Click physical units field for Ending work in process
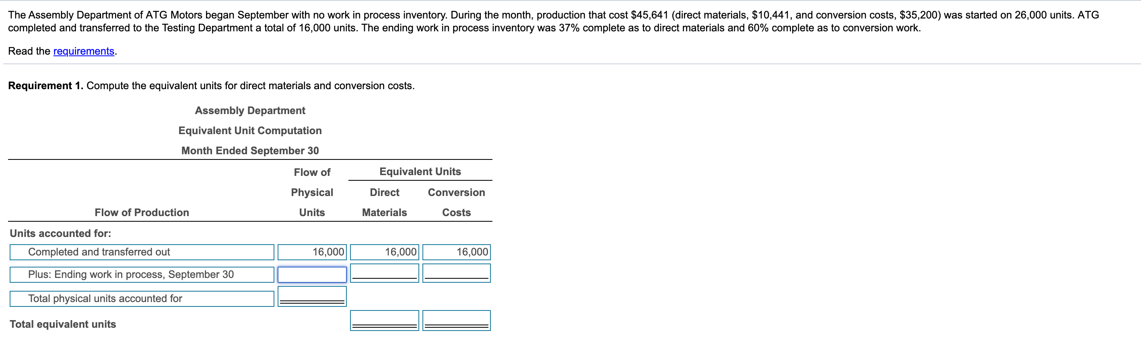 pyautogui.click(x=312, y=274)
